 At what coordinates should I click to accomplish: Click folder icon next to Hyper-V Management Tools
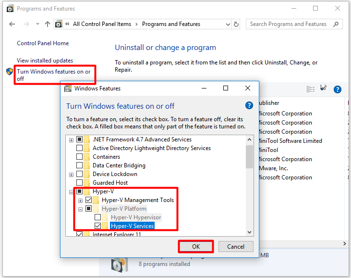(x=96, y=200)
